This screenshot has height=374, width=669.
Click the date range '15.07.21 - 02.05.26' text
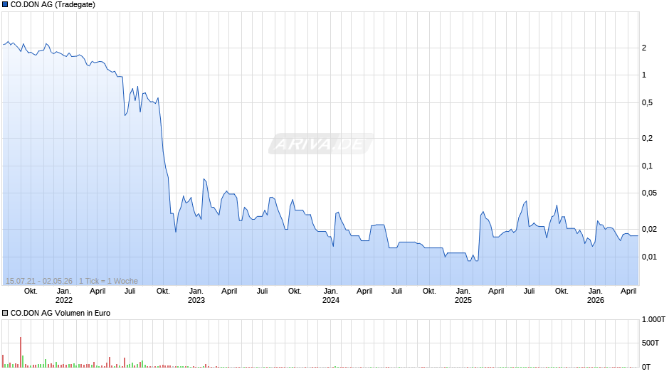39,281
